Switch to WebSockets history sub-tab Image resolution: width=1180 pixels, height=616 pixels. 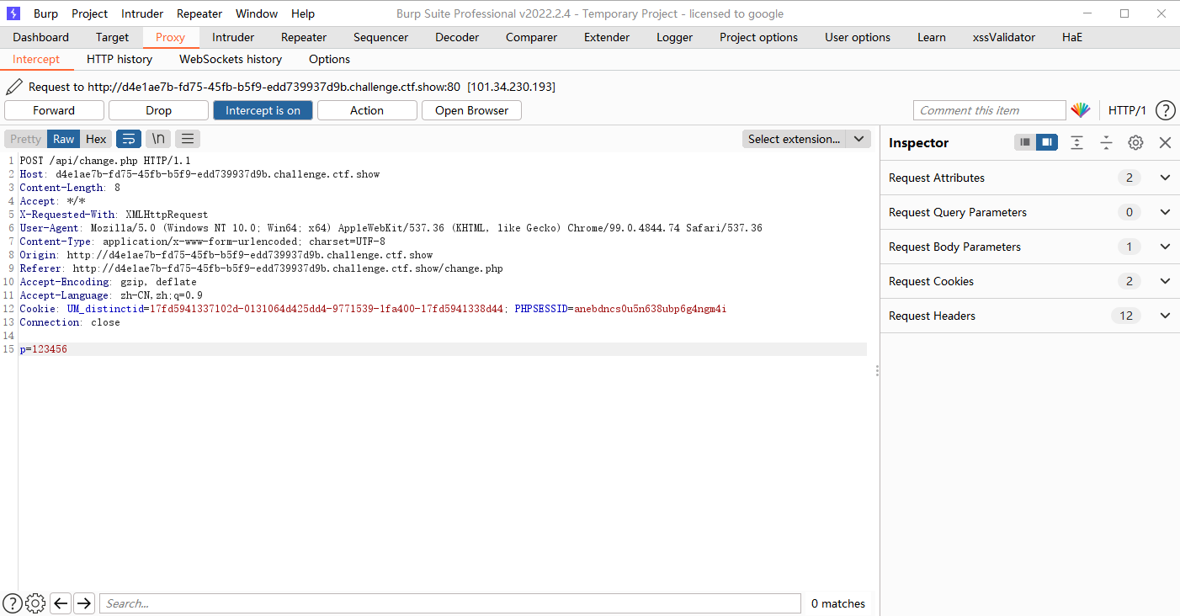coord(231,59)
